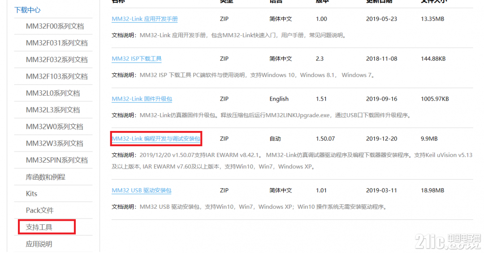484x253 pixels.
Task: Open MM32W3系列文档 category
Action: point(54,143)
